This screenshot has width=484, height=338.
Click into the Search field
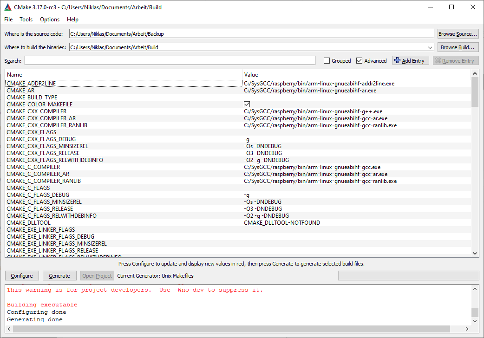tap(170, 60)
